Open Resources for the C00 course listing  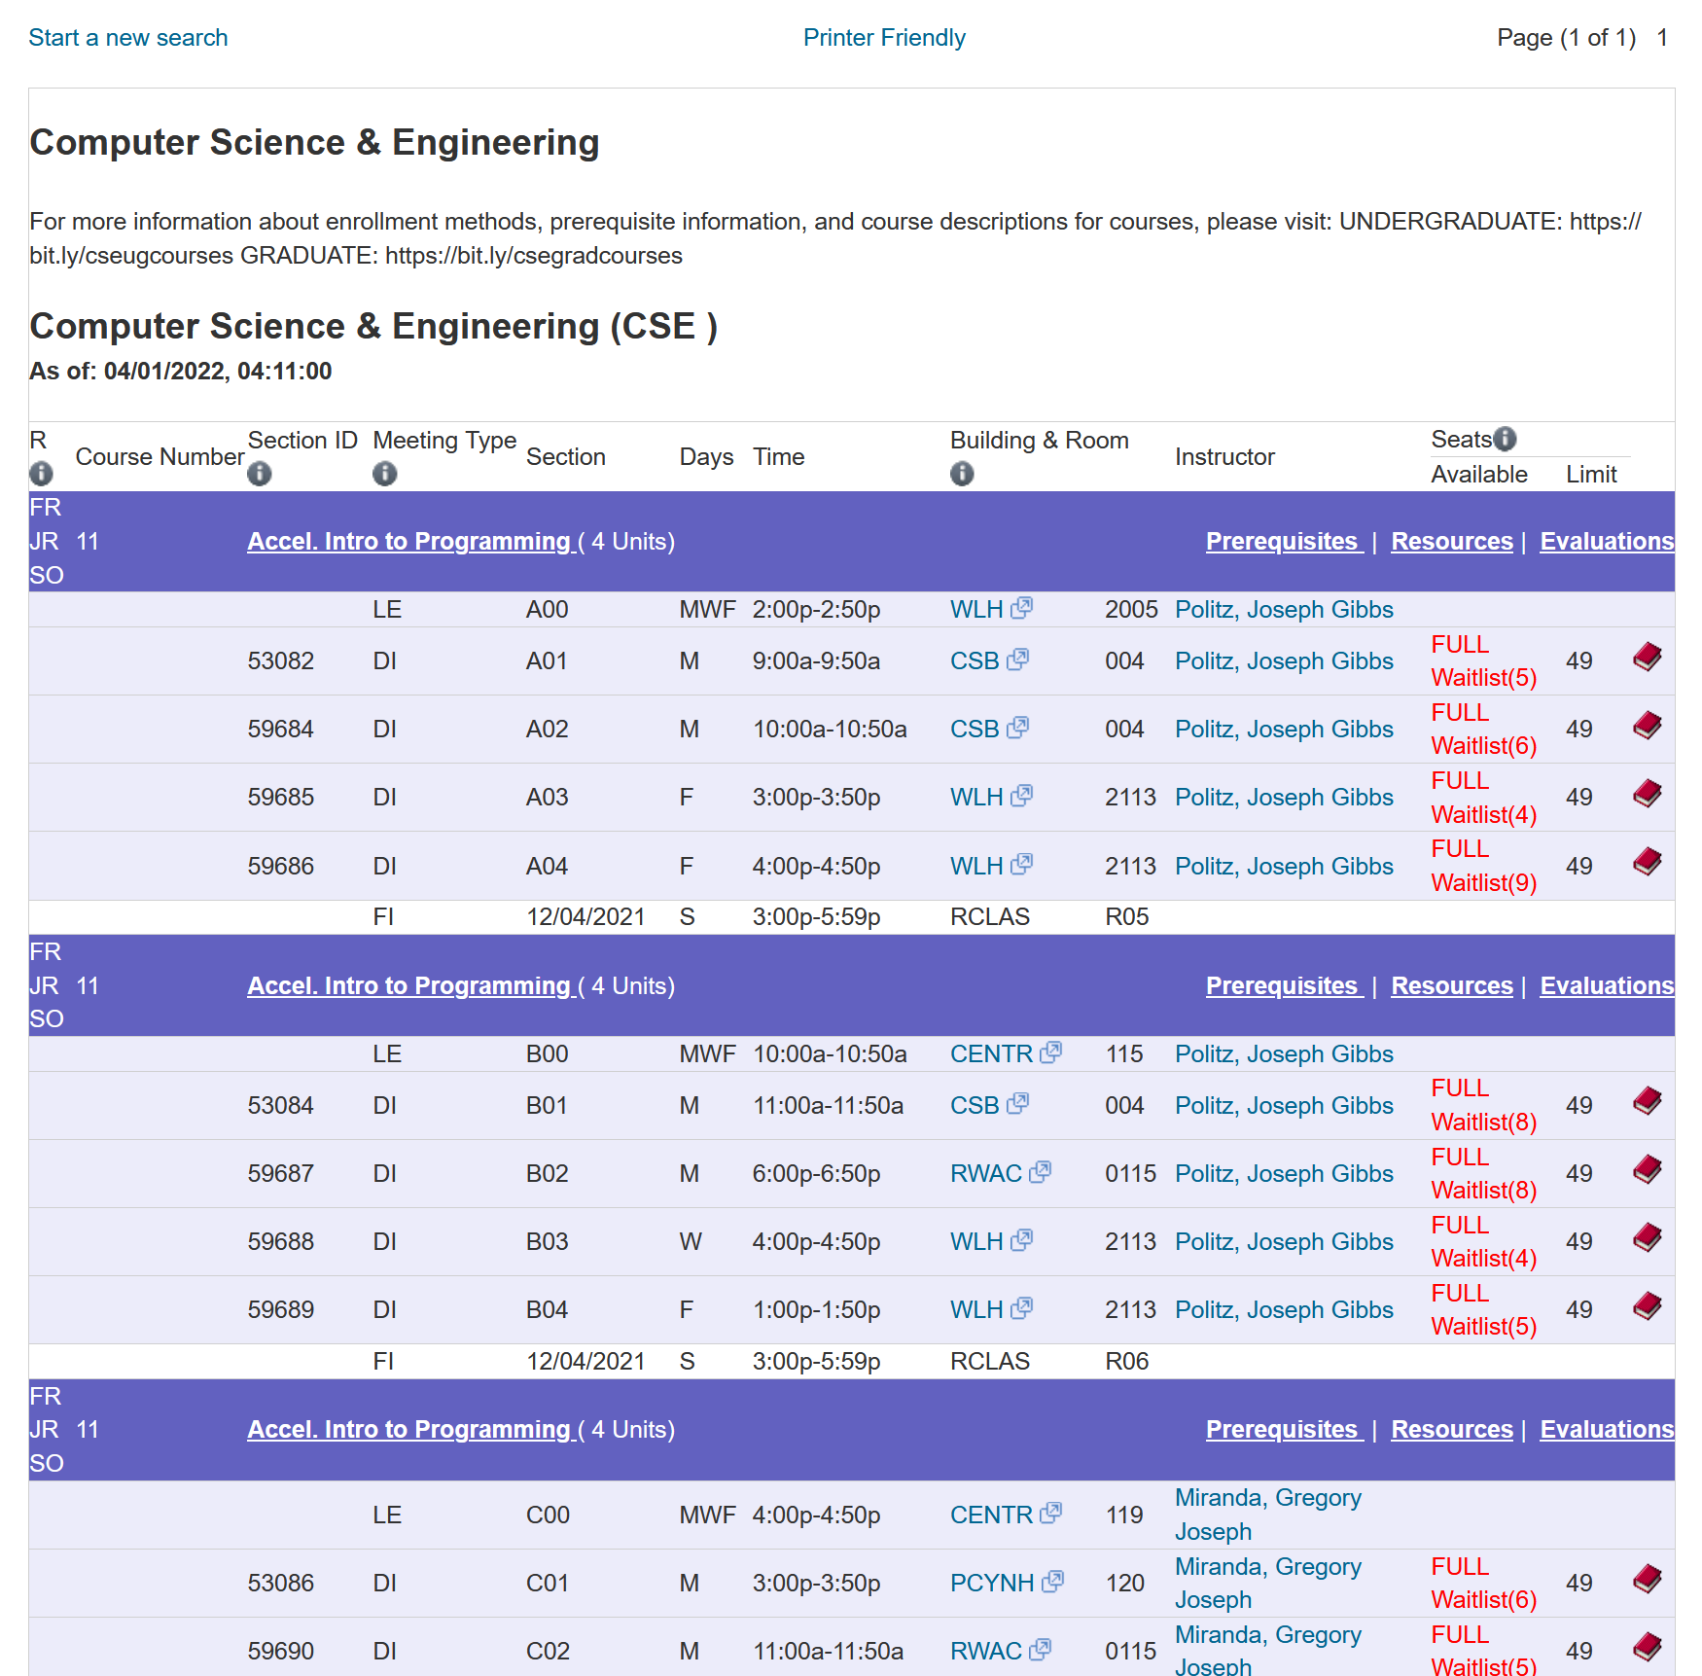pyautogui.click(x=1452, y=1430)
